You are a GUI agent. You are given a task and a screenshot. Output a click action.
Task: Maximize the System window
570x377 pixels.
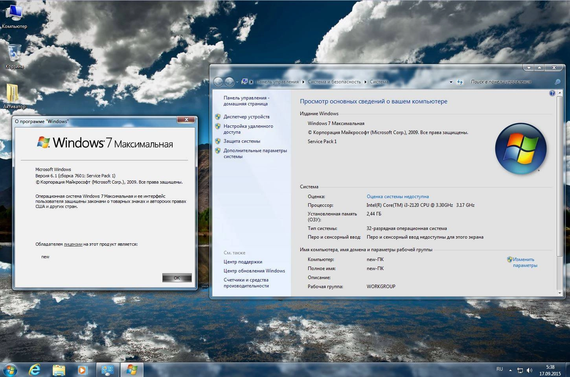pos(539,68)
